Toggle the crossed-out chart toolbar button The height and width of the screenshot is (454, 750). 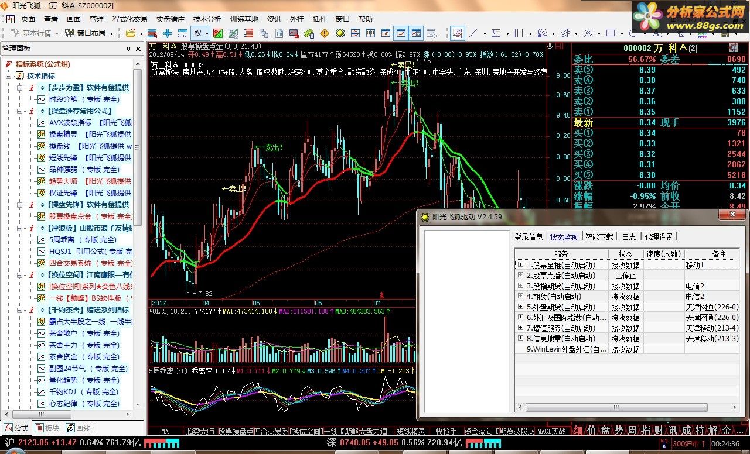tap(233, 33)
